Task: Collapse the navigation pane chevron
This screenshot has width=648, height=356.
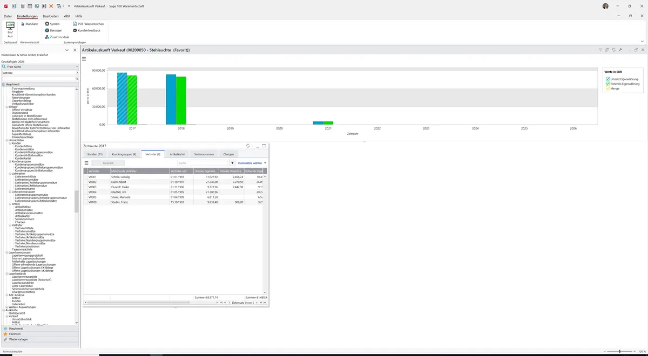Action: [66, 50]
